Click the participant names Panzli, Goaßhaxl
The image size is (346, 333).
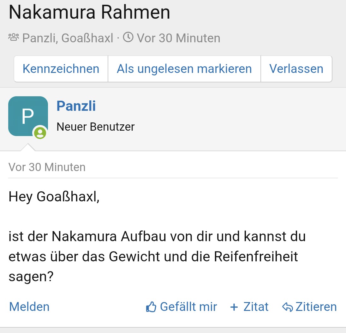(68, 38)
